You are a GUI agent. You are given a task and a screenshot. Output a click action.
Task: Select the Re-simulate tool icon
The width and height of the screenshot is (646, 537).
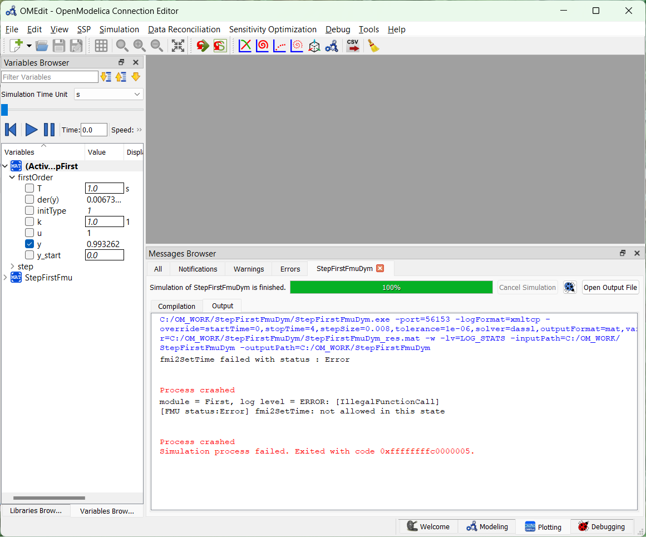(x=201, y=46)
